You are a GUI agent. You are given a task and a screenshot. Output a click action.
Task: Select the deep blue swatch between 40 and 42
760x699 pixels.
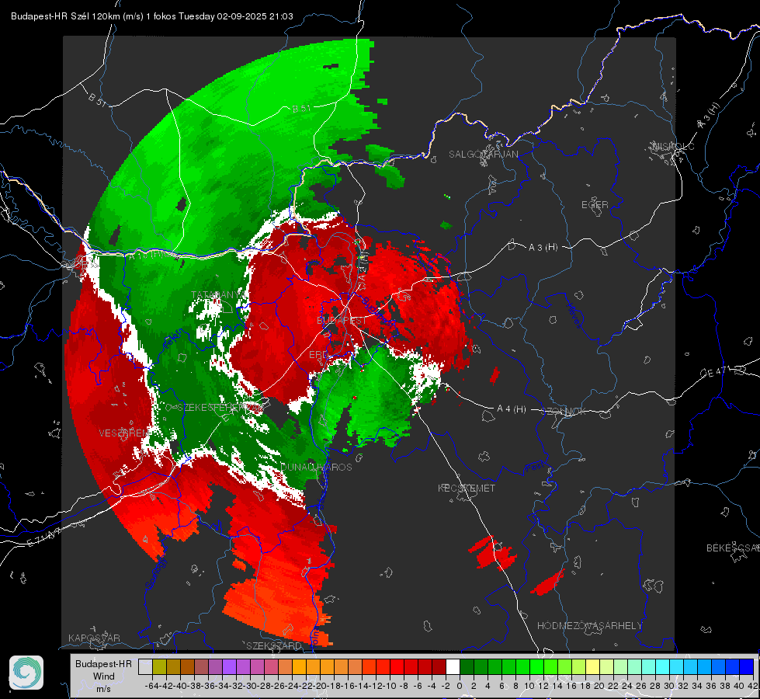coord(747,666)
